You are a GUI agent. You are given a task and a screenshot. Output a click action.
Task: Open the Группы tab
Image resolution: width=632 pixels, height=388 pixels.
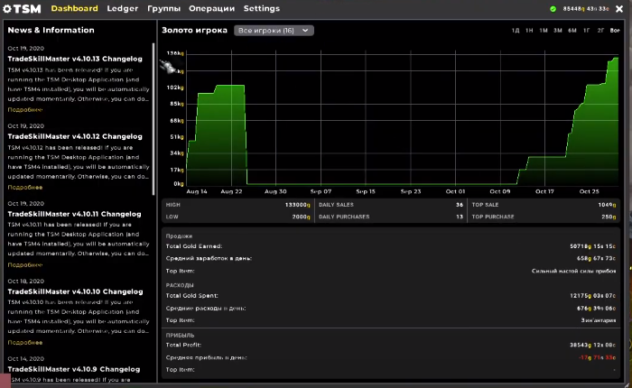[x=163, y=8]
